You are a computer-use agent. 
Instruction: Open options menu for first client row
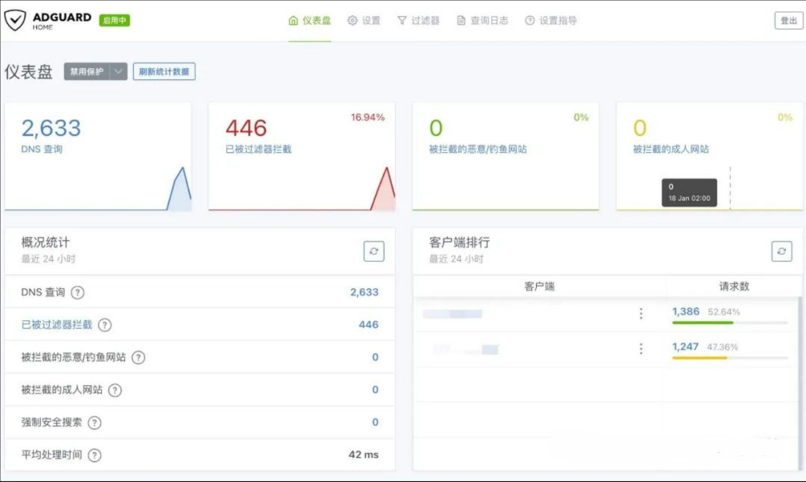click(x=641, y=314)
